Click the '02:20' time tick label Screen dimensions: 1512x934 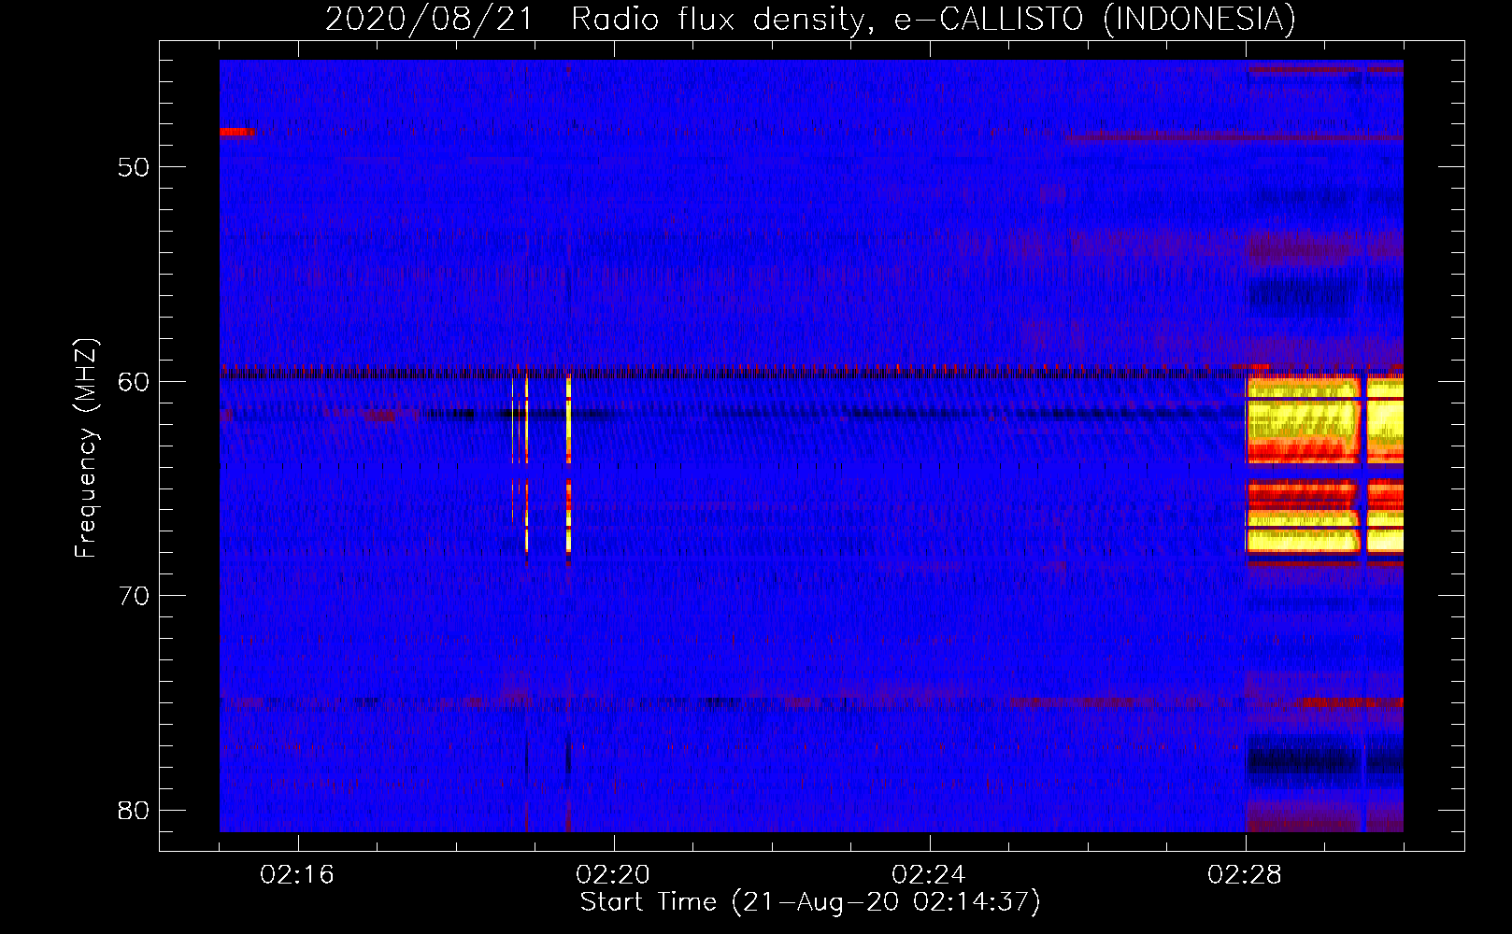pos(613,875)
